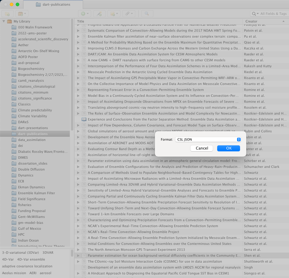
Task: Collapse the My Library tree
Action: (4, 21)
